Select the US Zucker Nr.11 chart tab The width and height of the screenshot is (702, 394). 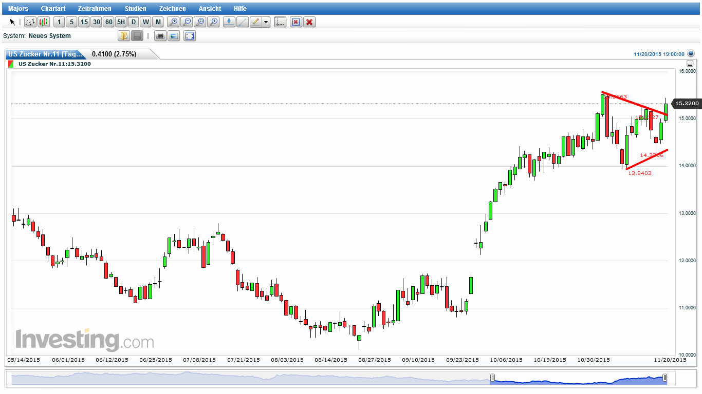(x=45, y=54)
